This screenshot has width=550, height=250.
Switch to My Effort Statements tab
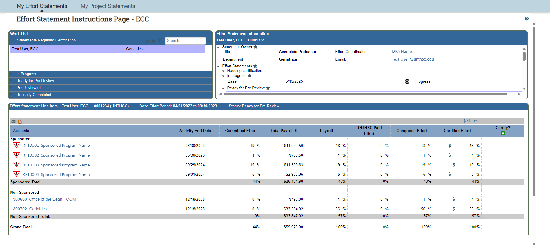tap(42, 6)
